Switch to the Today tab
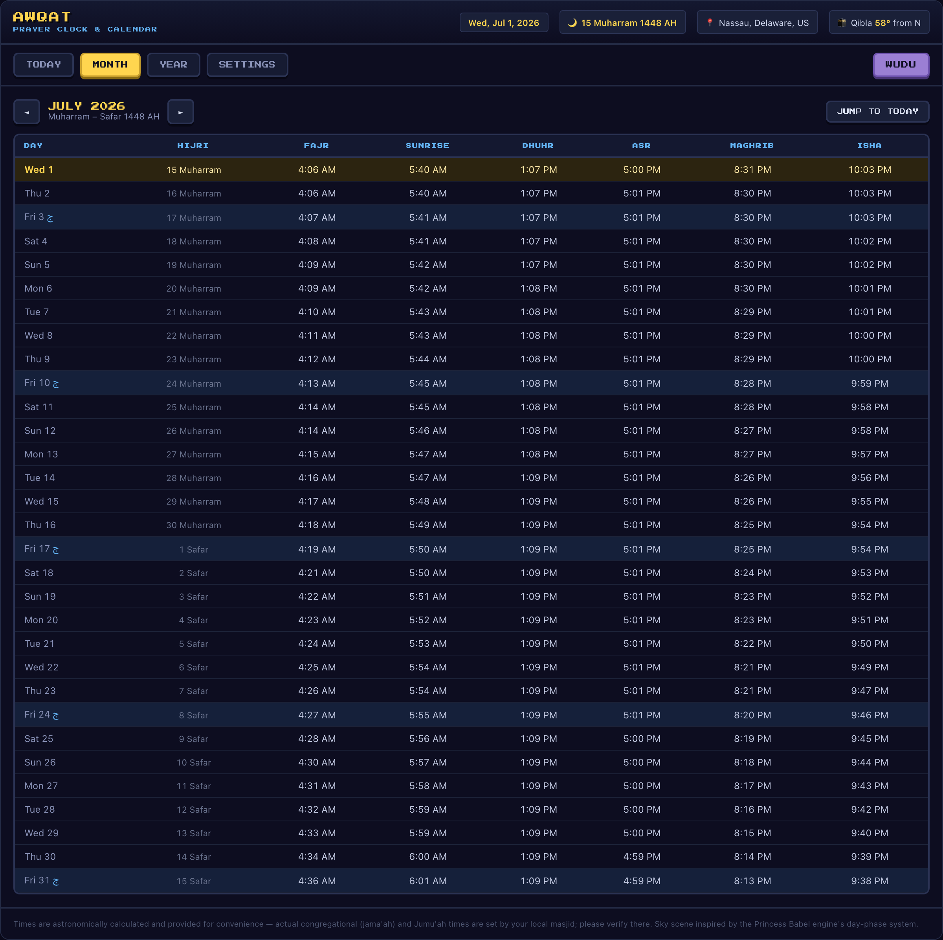This screenshot has width=943, height=940. click(44, 64)
